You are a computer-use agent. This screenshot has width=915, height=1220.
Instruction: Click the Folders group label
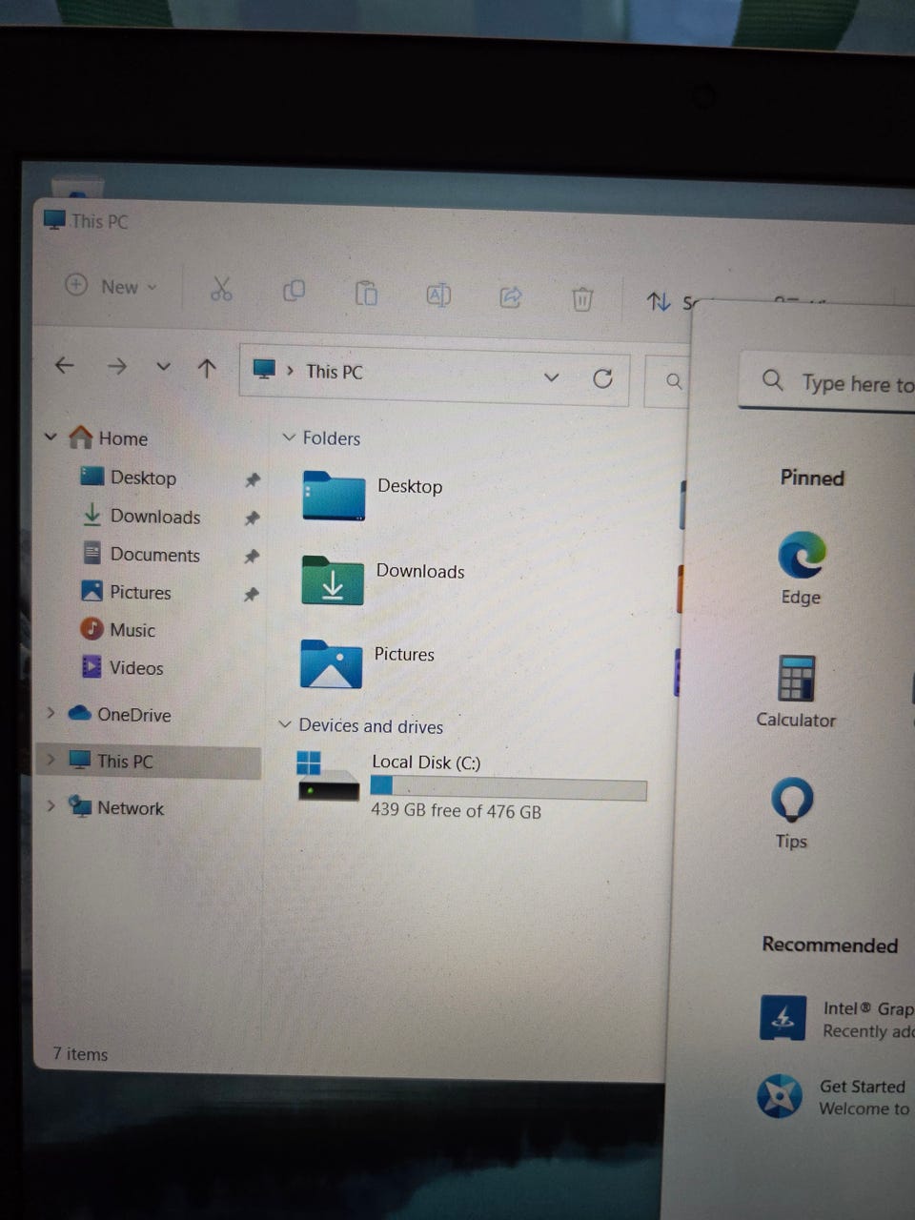[x=332, y=437]
